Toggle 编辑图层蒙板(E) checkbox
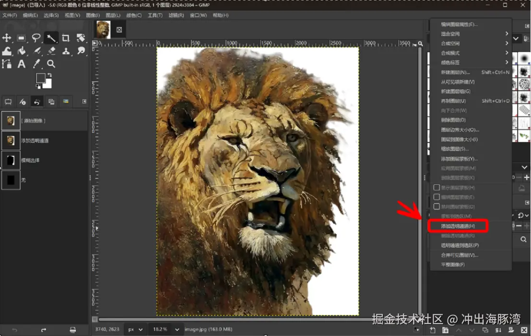 pos(437,197)
